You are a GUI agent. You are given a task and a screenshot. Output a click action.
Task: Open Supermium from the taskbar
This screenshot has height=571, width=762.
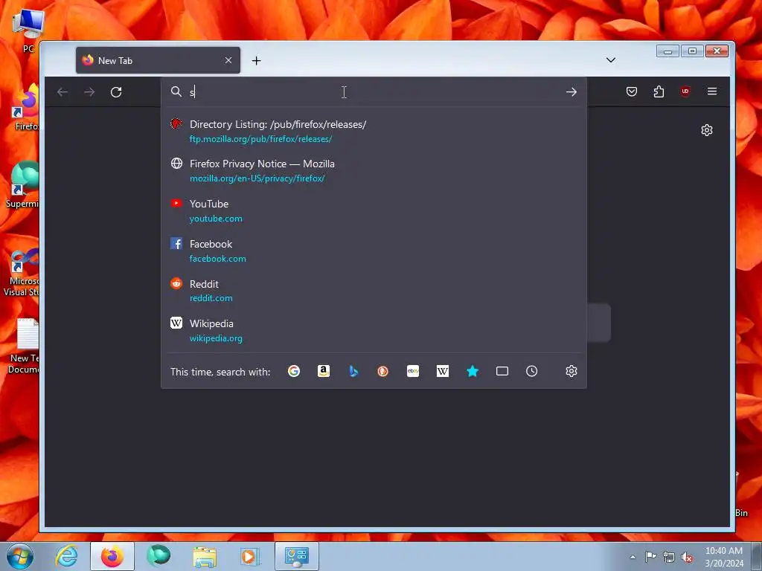coord(159,556)
